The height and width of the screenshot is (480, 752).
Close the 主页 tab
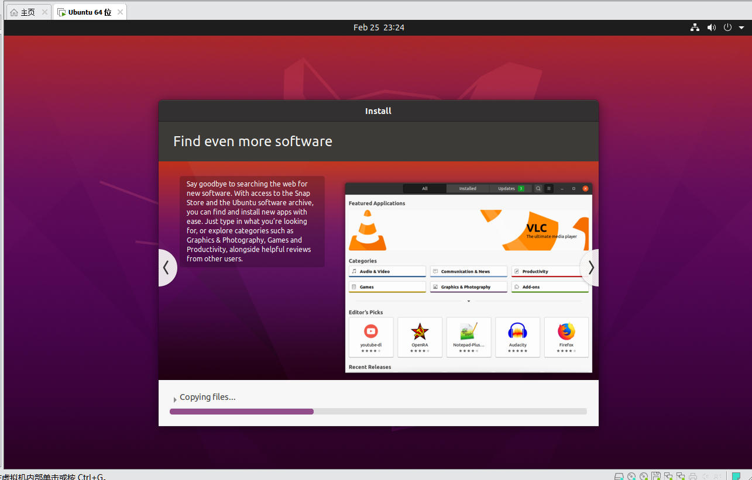click(x=44, y=12)
